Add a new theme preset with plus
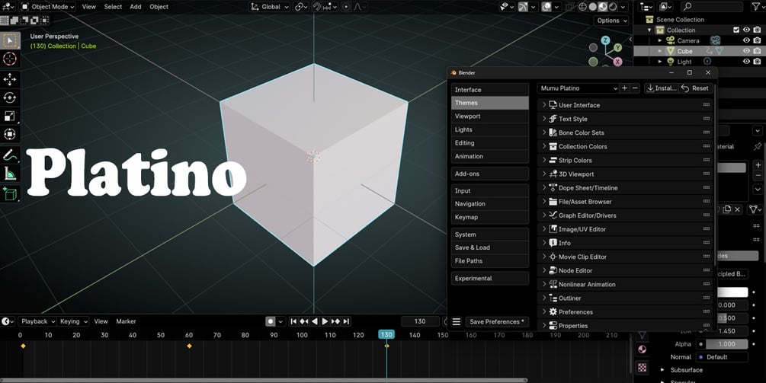The width and height of the screenshot is (766, 383). [624, 88]
